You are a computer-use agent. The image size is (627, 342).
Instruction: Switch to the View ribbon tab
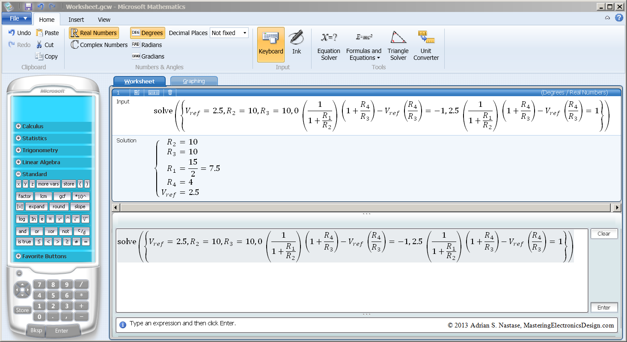pos(104,20)
